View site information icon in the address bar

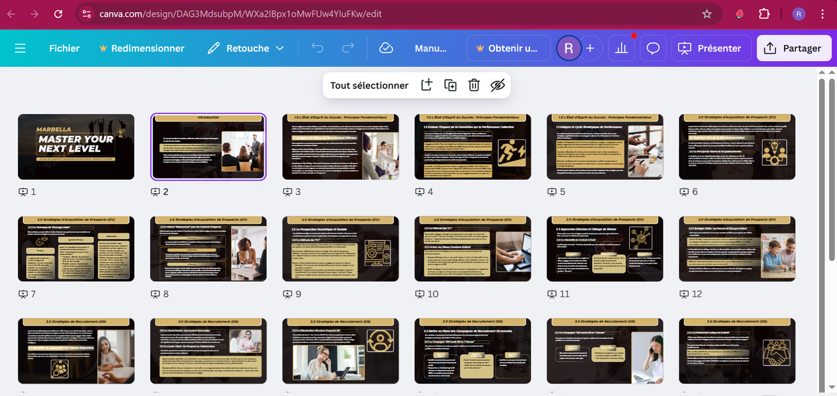(x=86, y=14)
